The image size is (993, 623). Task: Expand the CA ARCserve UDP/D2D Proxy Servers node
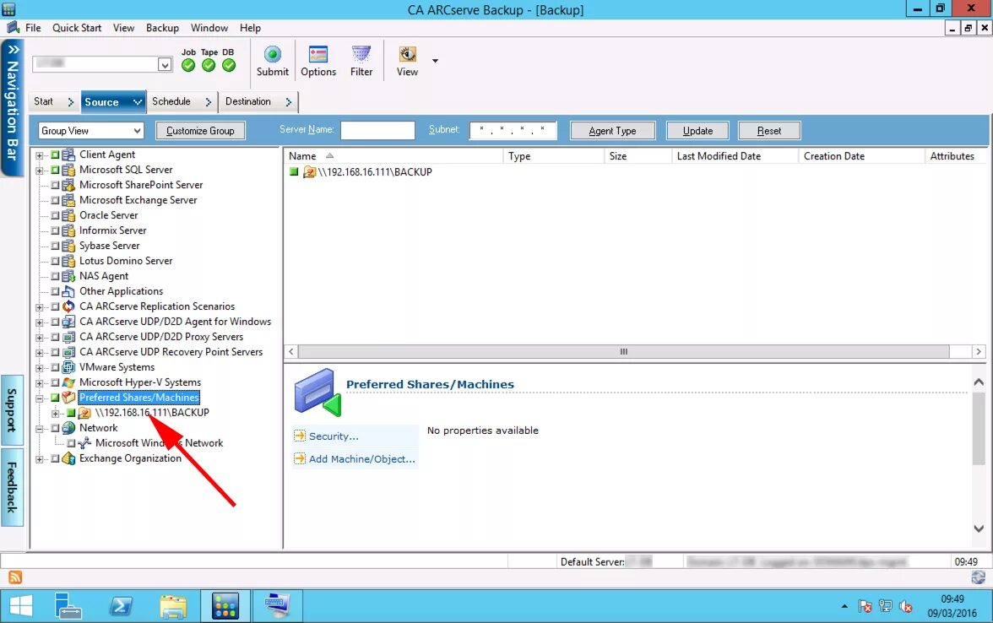coord(39,338)
